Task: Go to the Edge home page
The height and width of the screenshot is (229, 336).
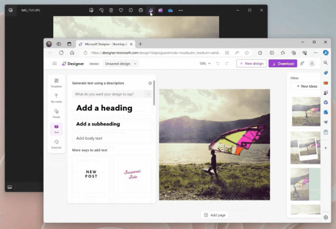Action: click(72, 53)
